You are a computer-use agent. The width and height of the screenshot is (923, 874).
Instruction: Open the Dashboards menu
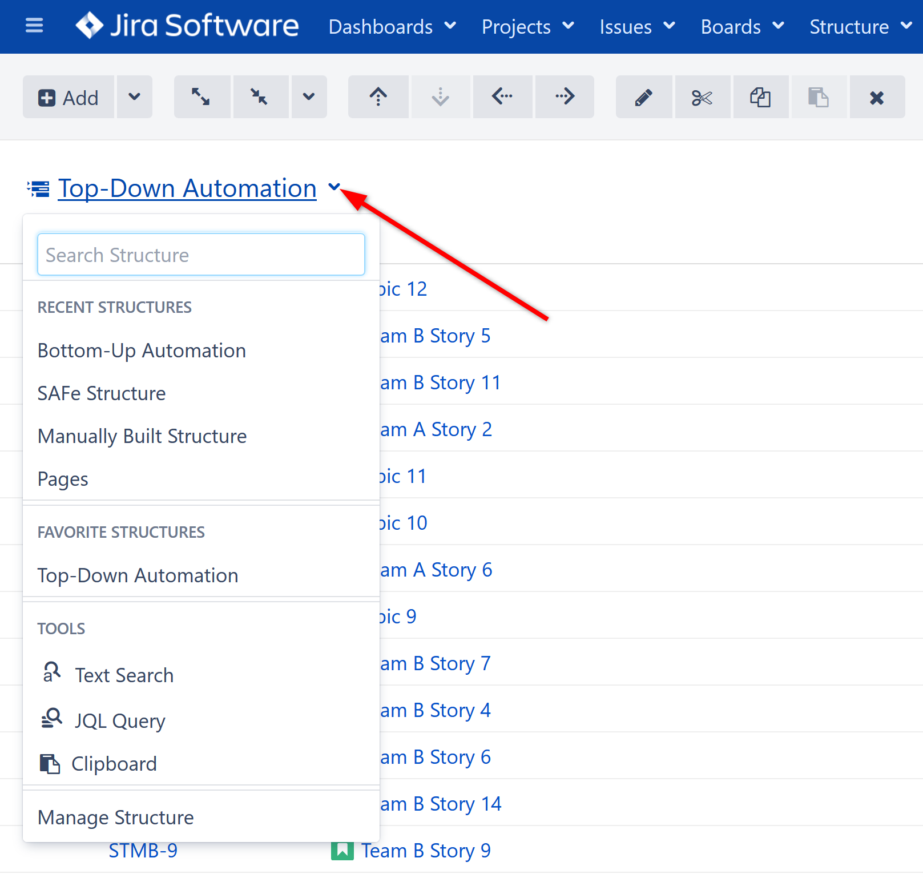tap(392, 27)
